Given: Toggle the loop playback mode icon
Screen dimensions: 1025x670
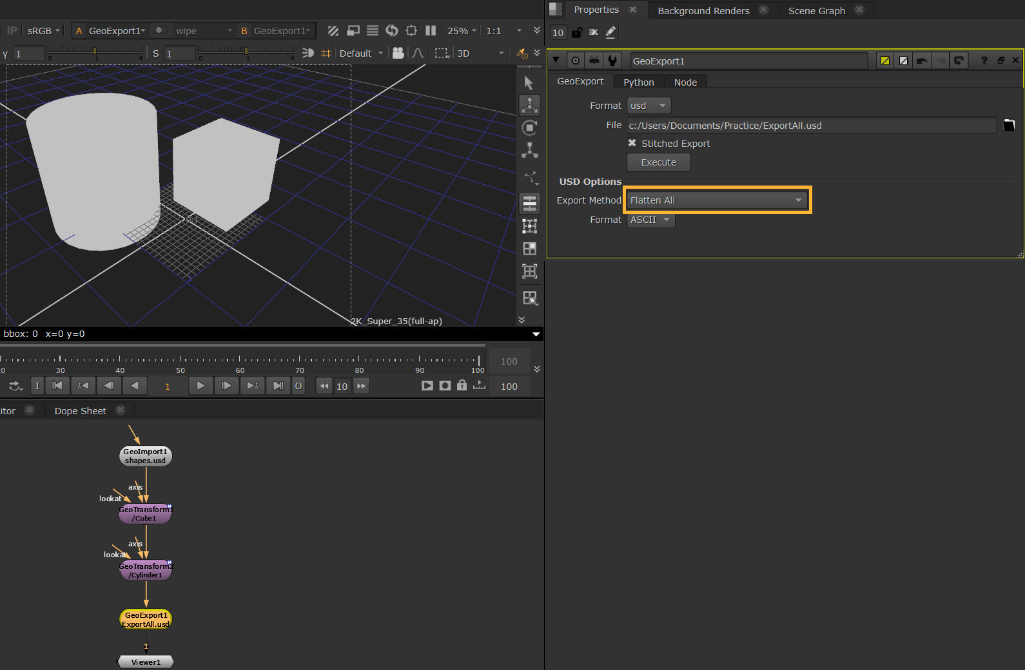Looking at the screenshot, I should tap(15, 386).
